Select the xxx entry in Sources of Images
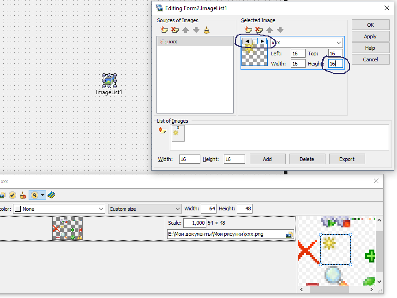Screen dimensions: 397x298 point(195,42)
